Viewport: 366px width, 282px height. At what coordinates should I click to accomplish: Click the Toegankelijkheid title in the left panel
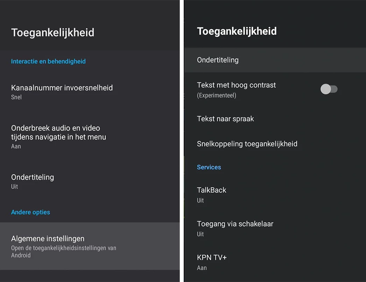(x=52, y=33)
